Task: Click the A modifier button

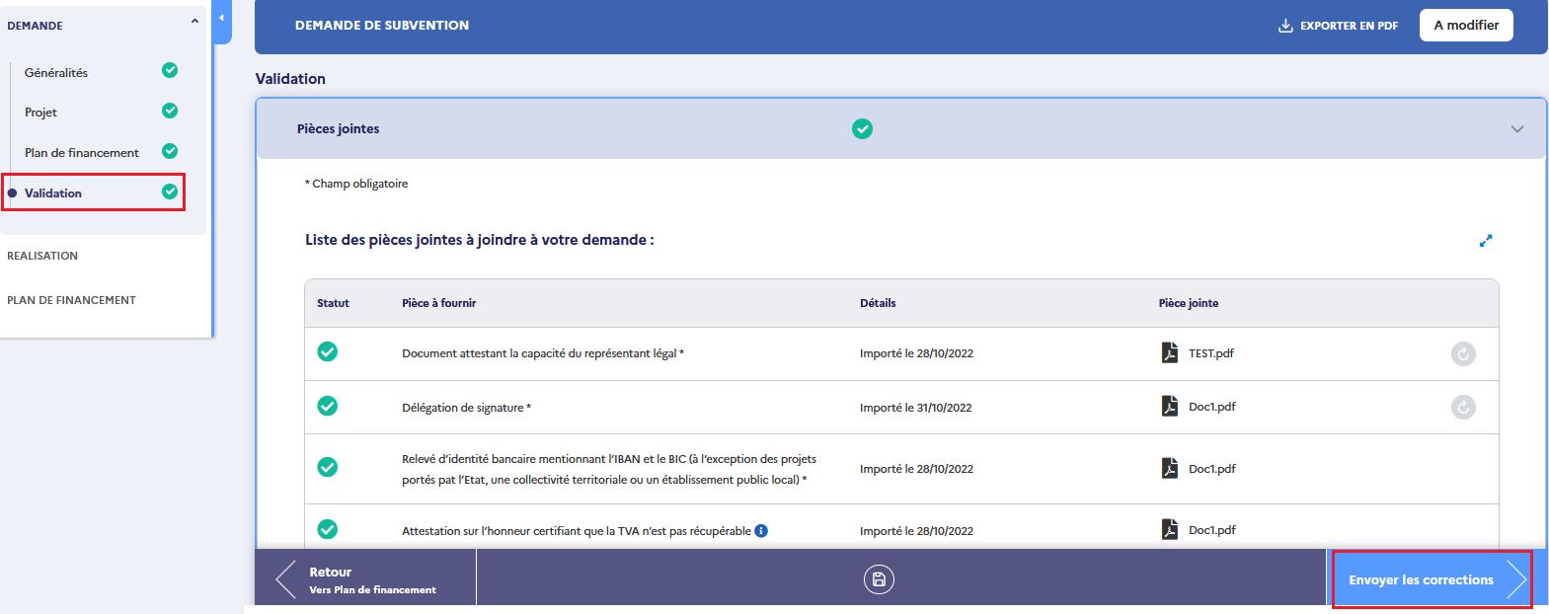Action: 1466,26
